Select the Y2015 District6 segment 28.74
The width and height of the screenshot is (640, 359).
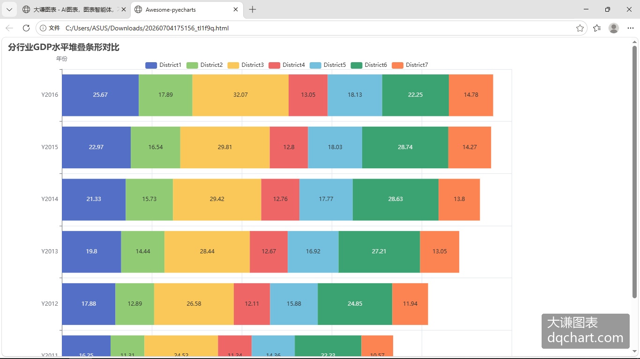(405, 147)
